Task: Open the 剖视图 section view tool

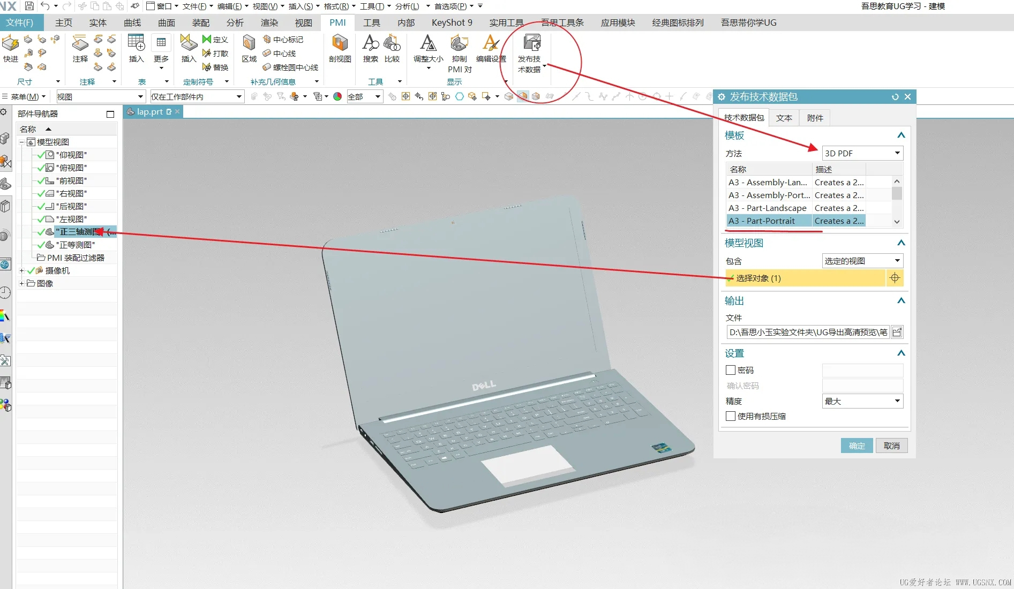Action: tap(340, 48)
